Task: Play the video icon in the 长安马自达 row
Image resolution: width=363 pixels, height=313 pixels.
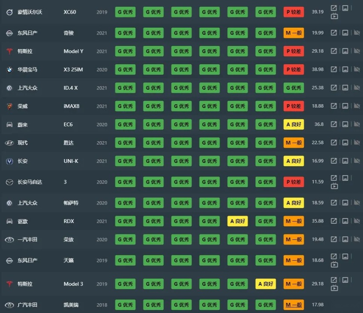Action: pos(334,186)
